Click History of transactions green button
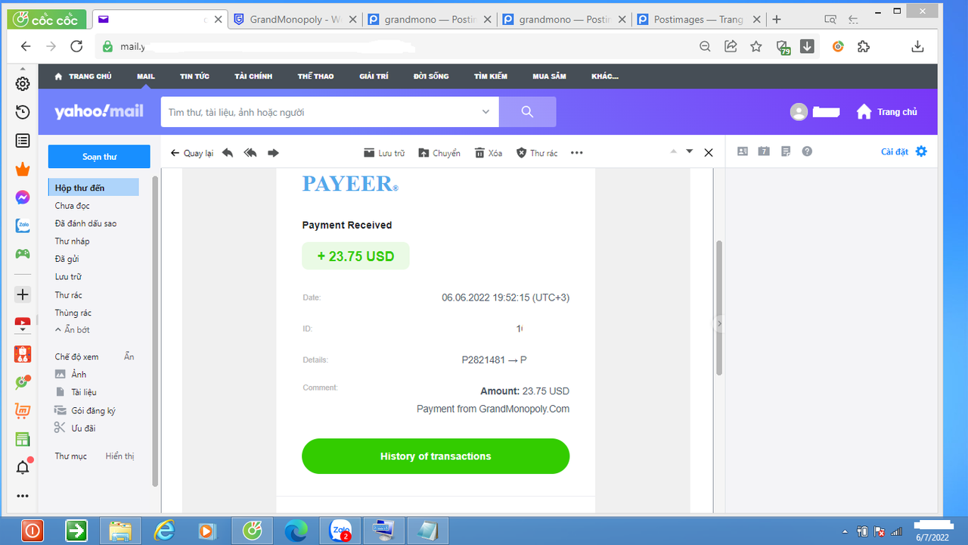This screenshot has width=968, height=545. click(x=436, y=456)
